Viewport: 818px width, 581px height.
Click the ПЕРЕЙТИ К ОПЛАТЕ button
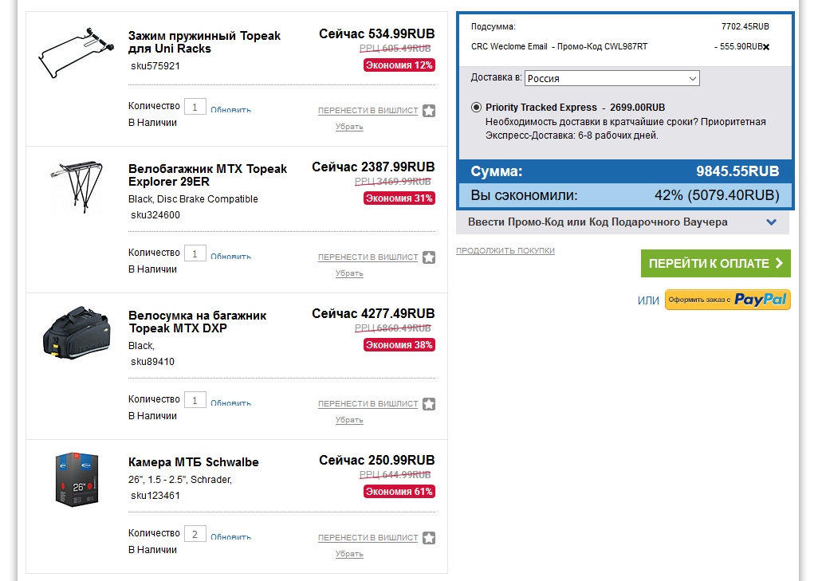coord(716,263)
